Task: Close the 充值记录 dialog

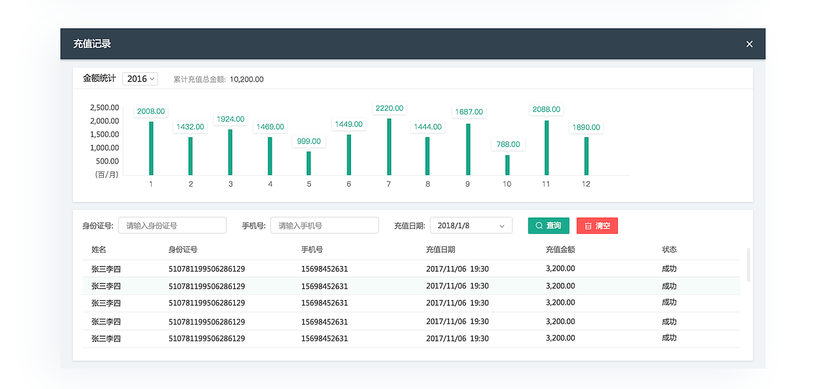Action: [749, 44]
